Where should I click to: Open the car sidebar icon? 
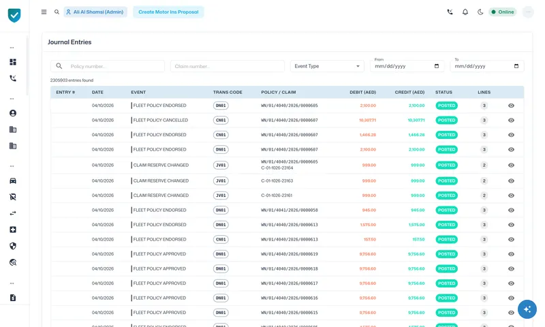tap(13, 181)
